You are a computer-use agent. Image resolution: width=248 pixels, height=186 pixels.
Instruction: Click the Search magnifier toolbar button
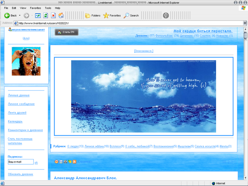point(131,16)
